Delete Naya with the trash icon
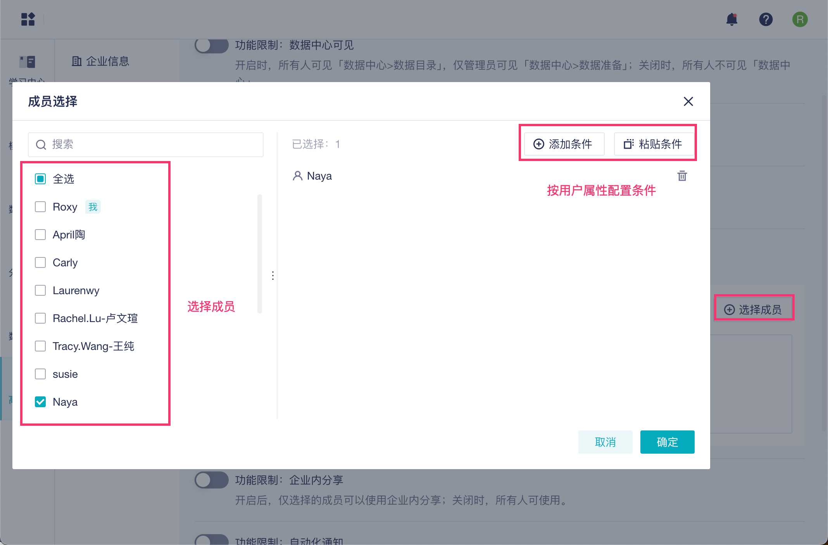The image size is (828, 545). [x=682, y=176]
